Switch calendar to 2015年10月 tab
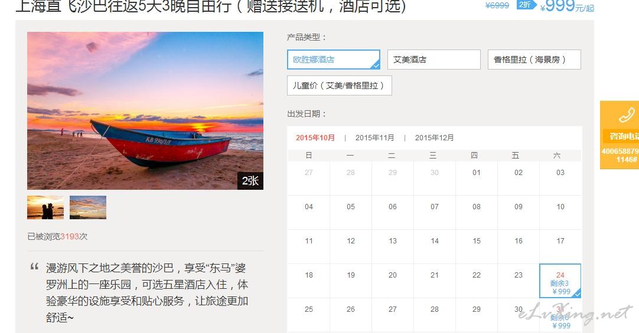 [315, 138]
